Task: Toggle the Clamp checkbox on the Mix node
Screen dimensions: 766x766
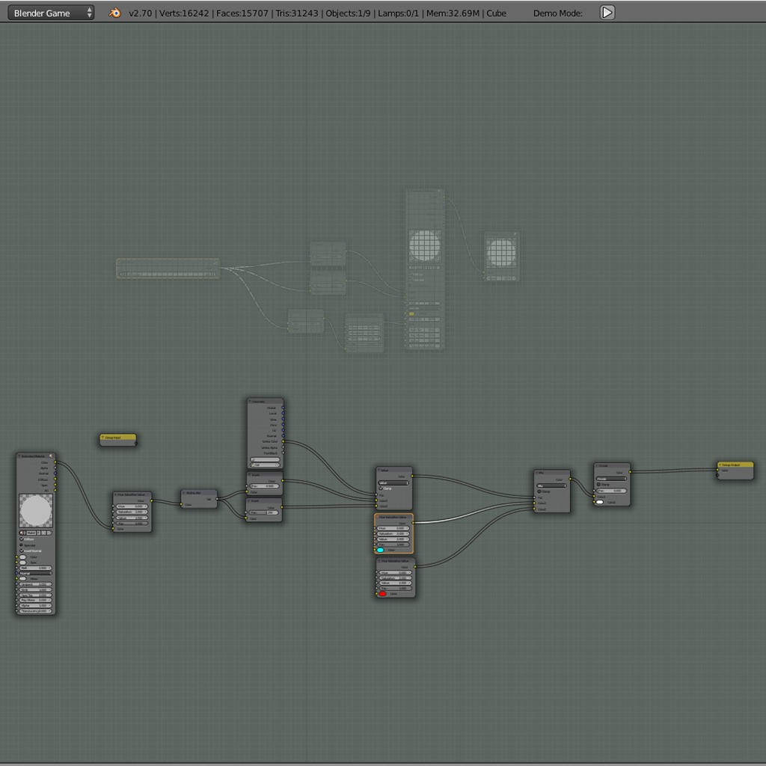Action: 539,491
